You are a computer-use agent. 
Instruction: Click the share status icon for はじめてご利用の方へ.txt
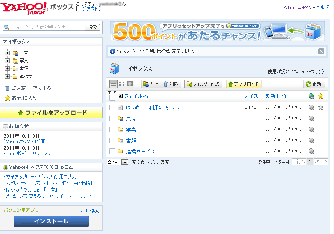[311, 107]
